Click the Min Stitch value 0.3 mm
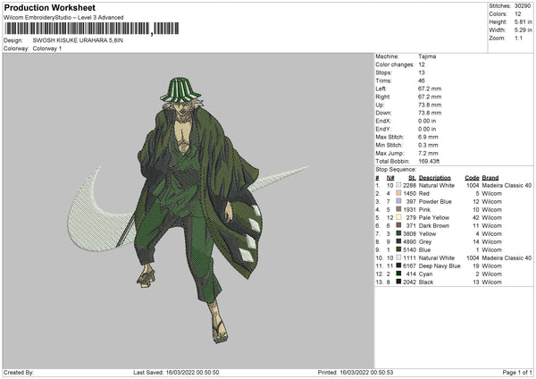Viewport: 536px width, 379px height. (428, 145)
